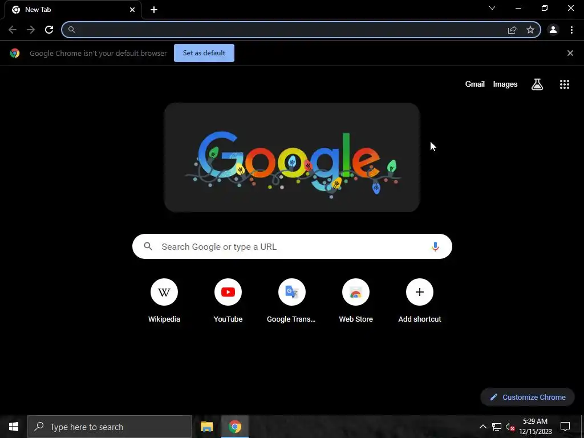Open File Explorer from the taskbar
This screenshot has height=438, width=584.
click(x=206, y=427)
